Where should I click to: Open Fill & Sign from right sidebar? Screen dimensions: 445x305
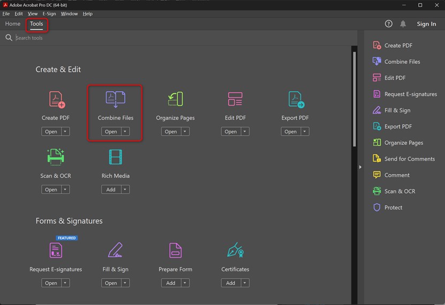pos(391,110)
